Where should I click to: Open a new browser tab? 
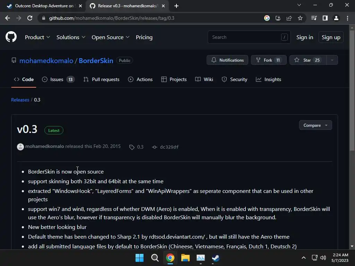pyautogui.click(x=176, y=6)
